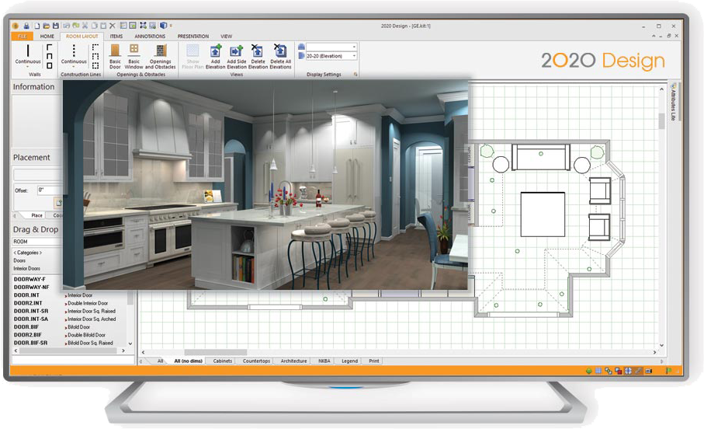704x429 pixels.
Task: Click the Place tab in Placement panel
Action: (36, 215)
